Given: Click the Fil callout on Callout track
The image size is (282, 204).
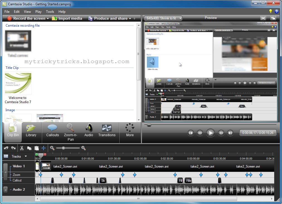Looking at the screenshot, I should coord(181,180).
